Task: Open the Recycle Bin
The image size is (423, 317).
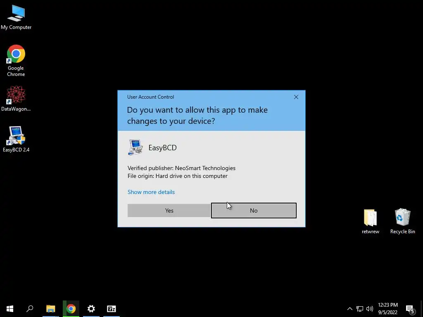Action: (402, 221)
